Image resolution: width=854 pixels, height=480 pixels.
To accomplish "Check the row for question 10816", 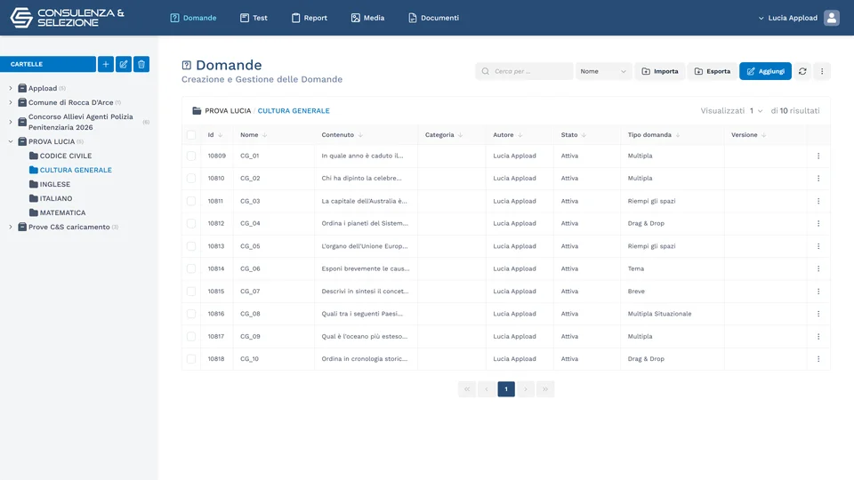I will (191, 314).
